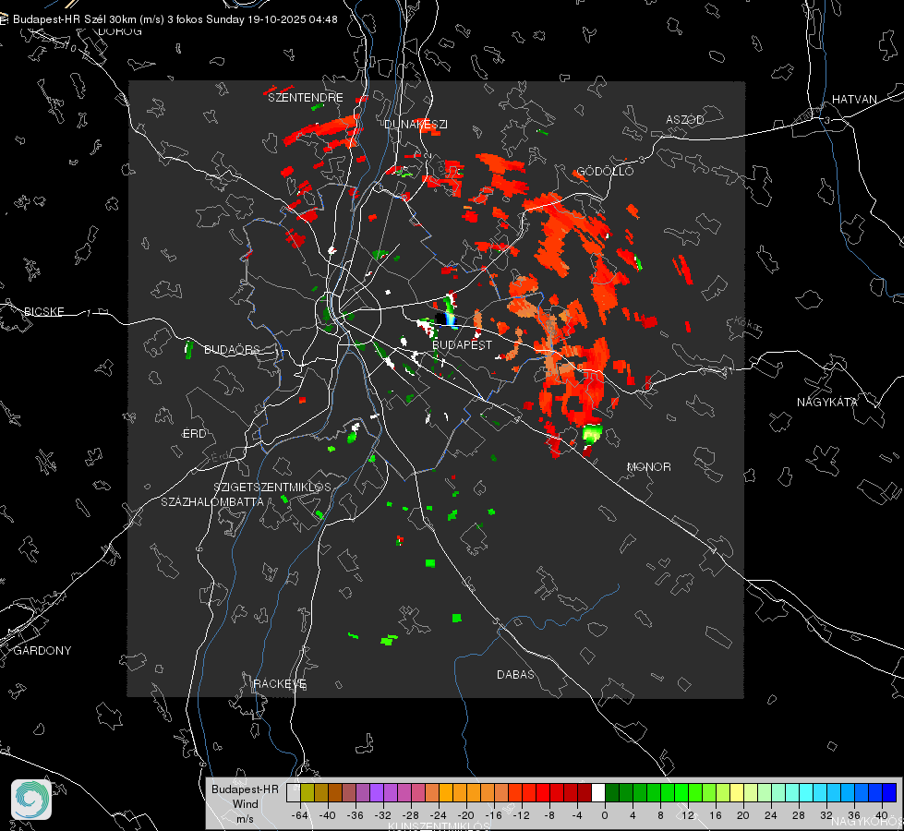Image resolution: width=904 pixels, height=831 pixels.
Task: Click the BICSKE town label
Action: [x=43, y=311]
